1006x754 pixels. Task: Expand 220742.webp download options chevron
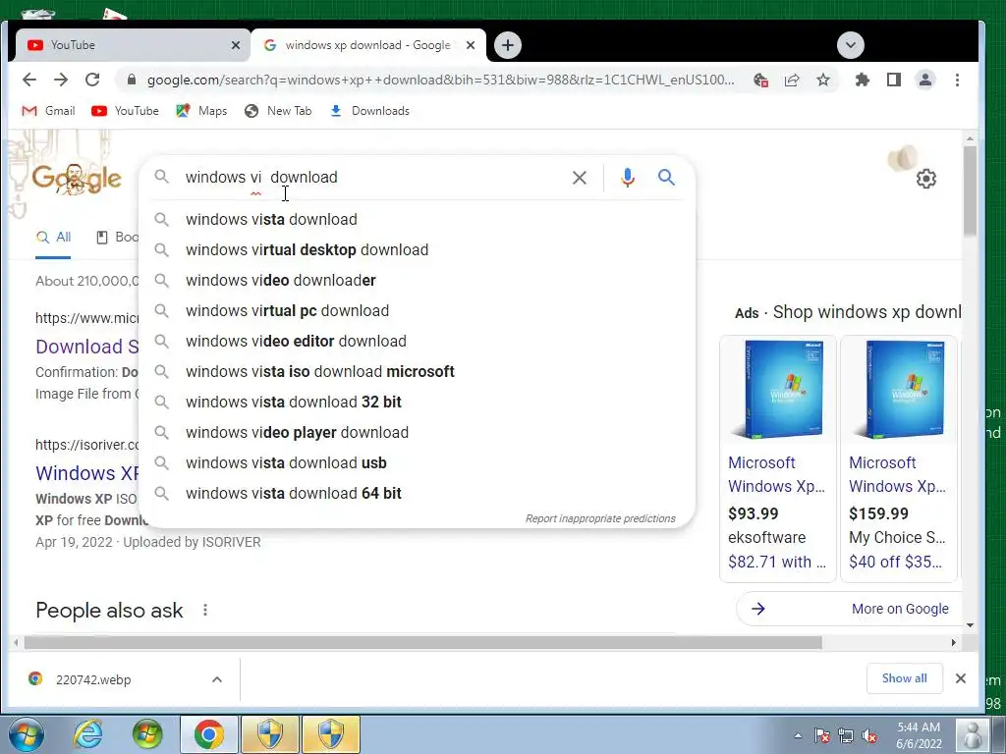(x=217, y=679)
